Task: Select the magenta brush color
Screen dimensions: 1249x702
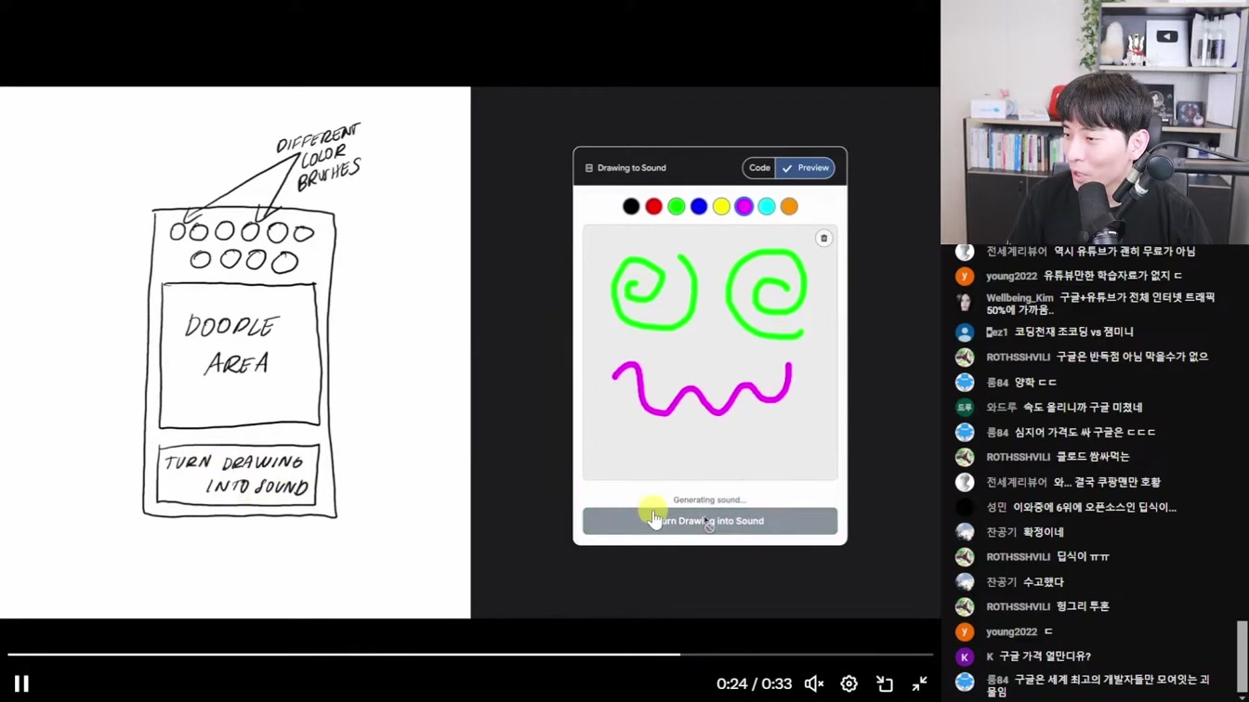Action: click(x=743, y=206)
